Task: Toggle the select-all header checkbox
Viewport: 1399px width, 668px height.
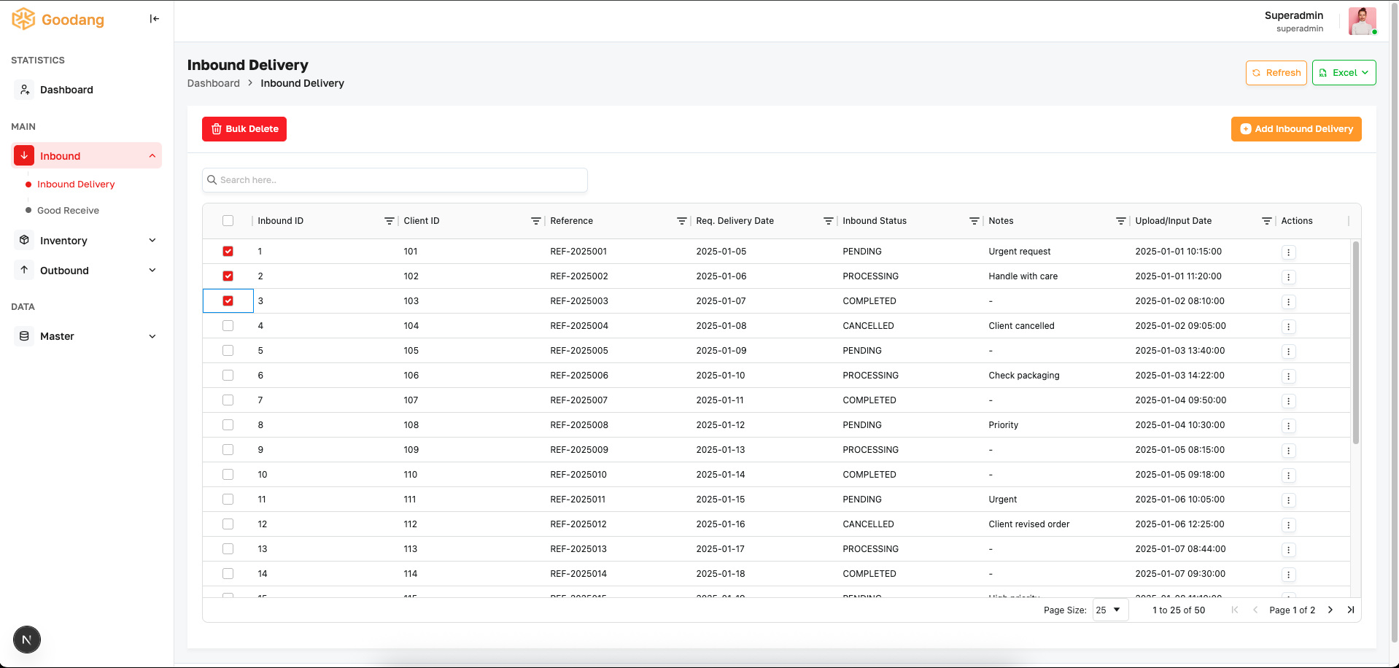Action: 228,221
